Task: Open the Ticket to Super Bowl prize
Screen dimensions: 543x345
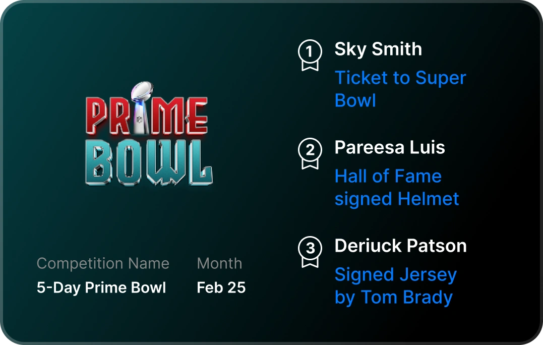Action: pos(400,89)
